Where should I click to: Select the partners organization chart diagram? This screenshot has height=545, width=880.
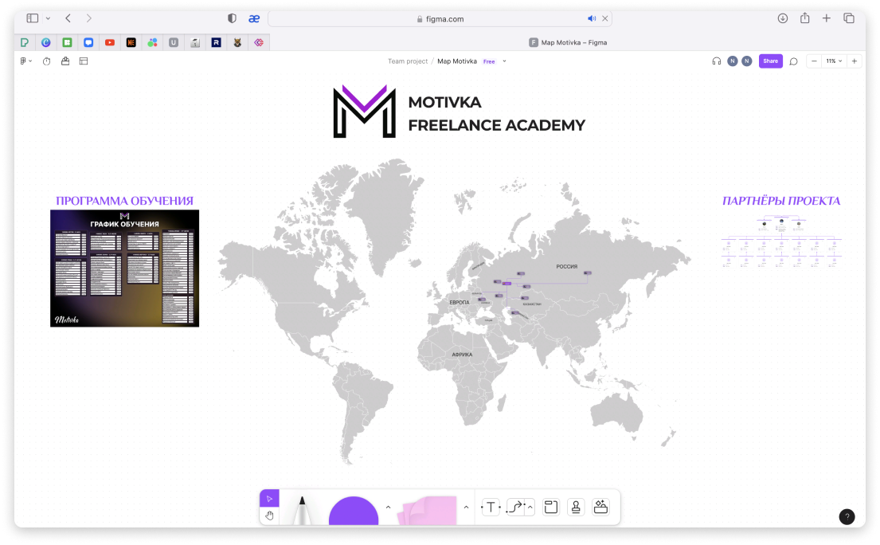point(781,241)
